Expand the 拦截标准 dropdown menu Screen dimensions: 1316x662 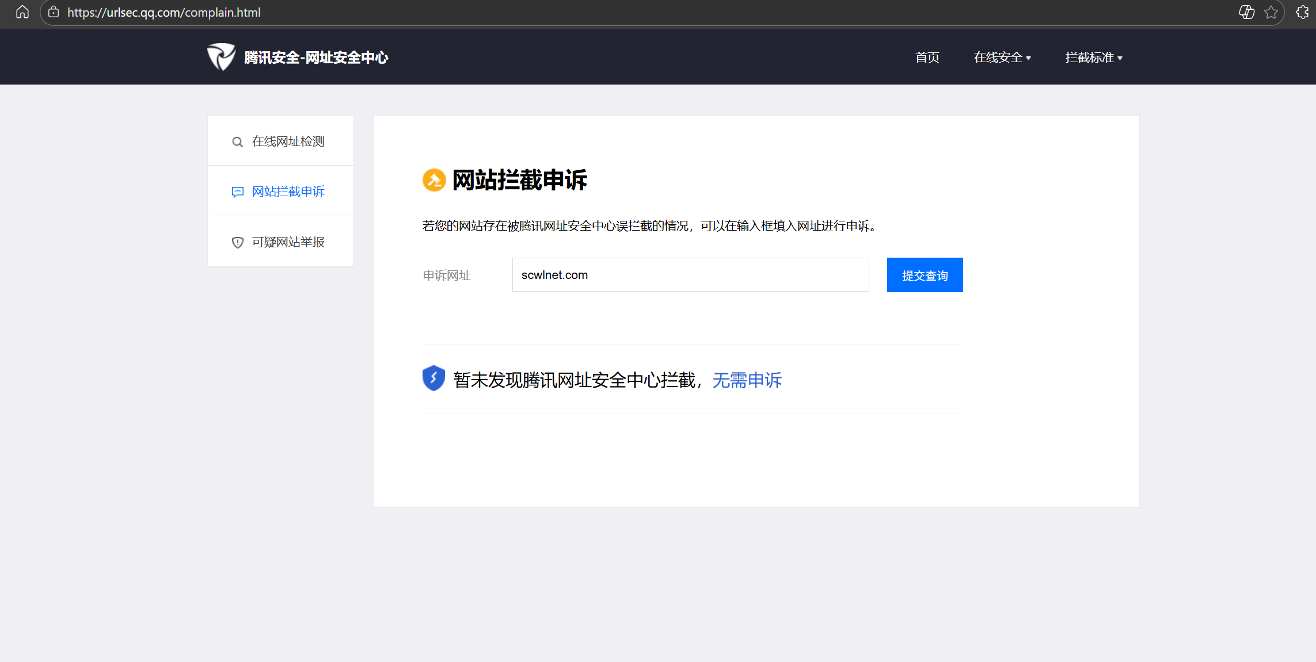click(x=1094, y=58)
